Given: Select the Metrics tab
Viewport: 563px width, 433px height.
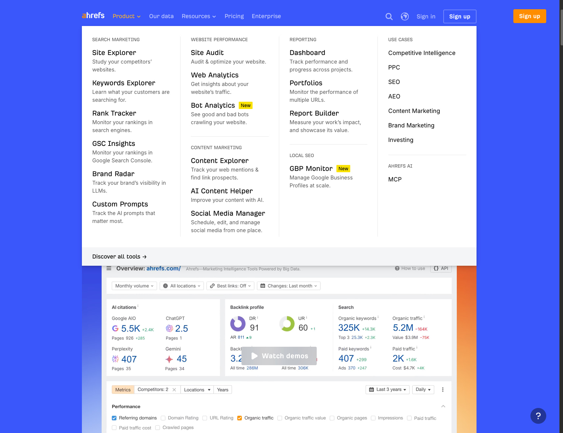Looking at the screenshot, I should (x=123, y=390).
